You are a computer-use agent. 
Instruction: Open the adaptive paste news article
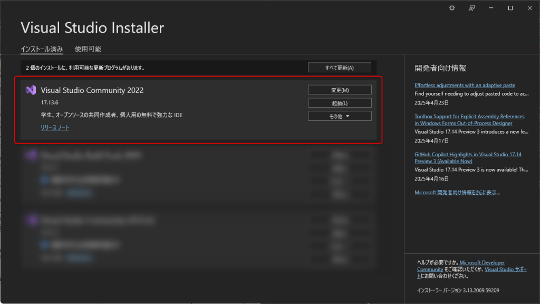[x=465, y=85]
